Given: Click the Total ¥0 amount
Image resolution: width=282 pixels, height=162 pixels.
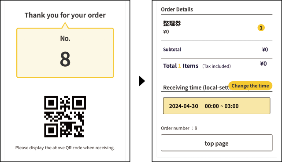Looking at the screenshot, I should (263, 64).
